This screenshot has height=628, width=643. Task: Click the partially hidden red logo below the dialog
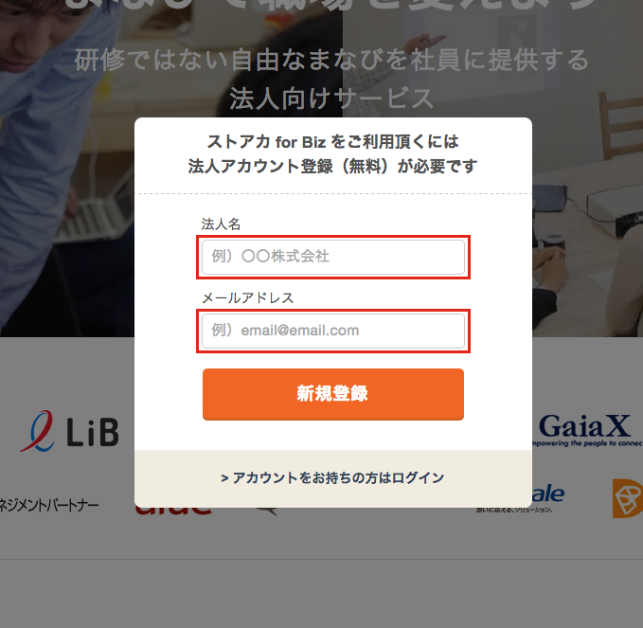tap(173, 511)
